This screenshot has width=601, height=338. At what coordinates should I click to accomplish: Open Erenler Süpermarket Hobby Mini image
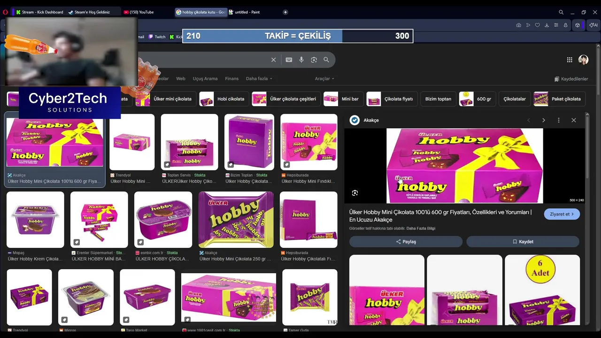pos(99,220)
